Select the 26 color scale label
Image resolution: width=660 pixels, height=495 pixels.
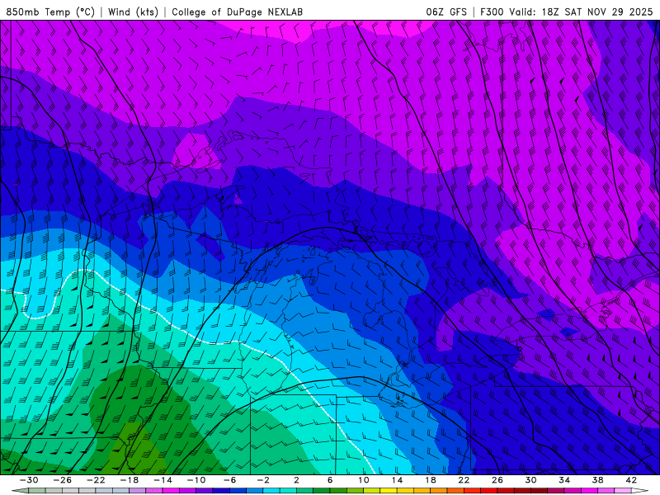497,480
